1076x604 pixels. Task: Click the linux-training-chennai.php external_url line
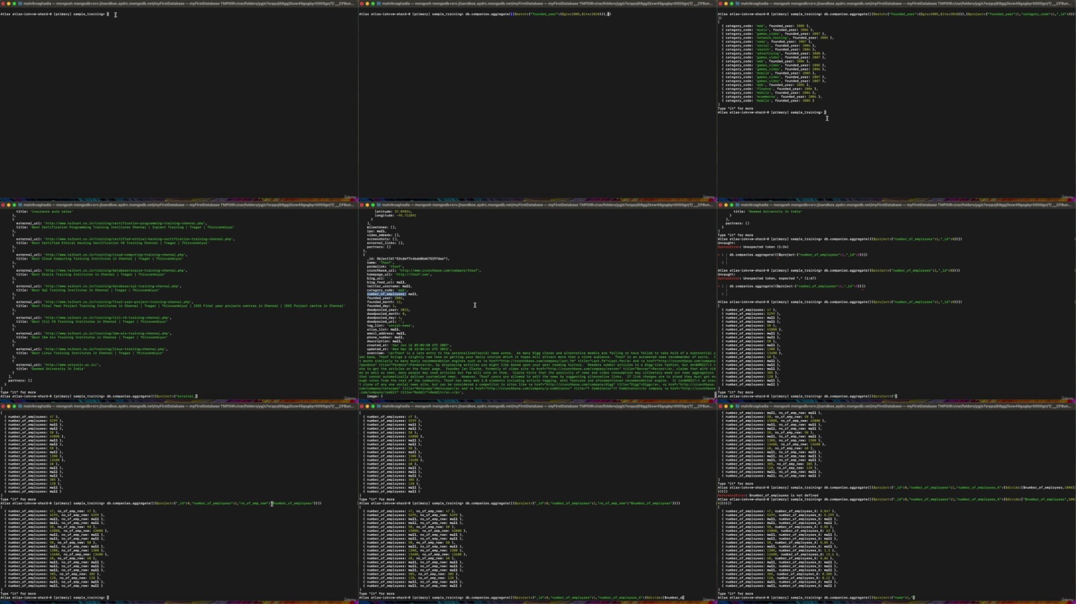click(91, 349)
